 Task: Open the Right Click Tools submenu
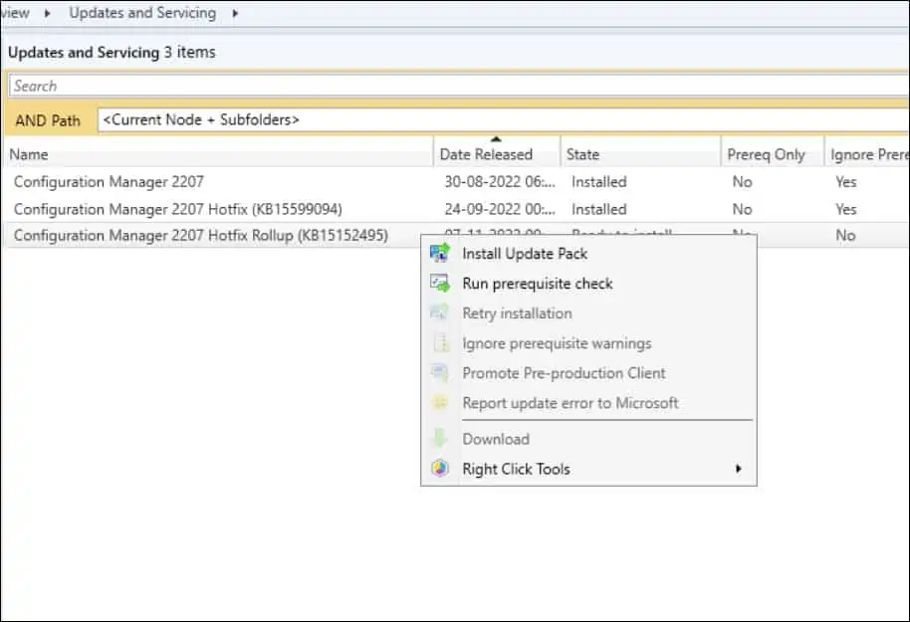click(588, 469)
